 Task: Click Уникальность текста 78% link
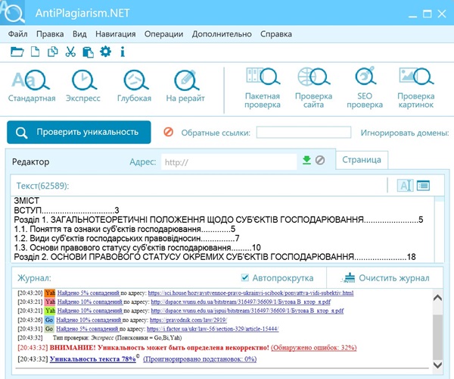pyautogui.click(x=92, y=359)
